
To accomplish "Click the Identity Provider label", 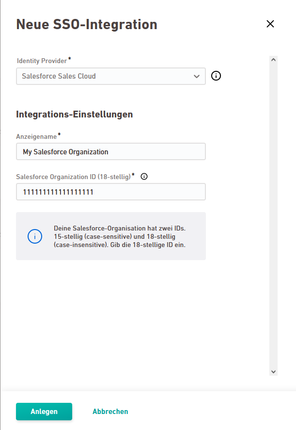I will click(42, 61).
